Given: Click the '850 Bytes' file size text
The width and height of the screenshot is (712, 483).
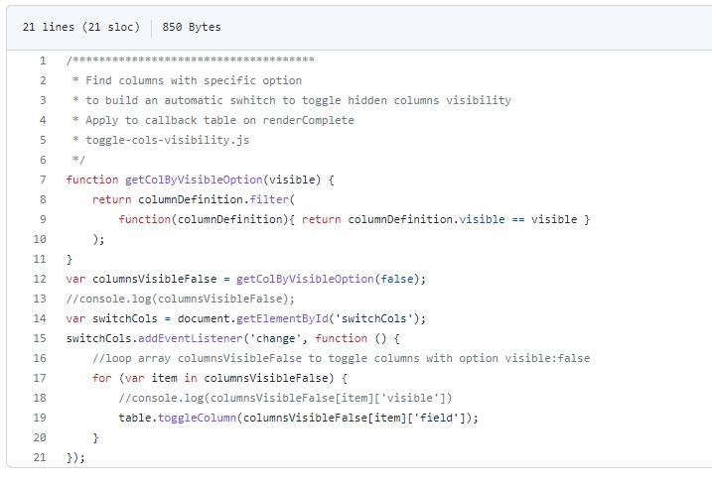Looking at the screenshot, I should (x=192, y=27).
